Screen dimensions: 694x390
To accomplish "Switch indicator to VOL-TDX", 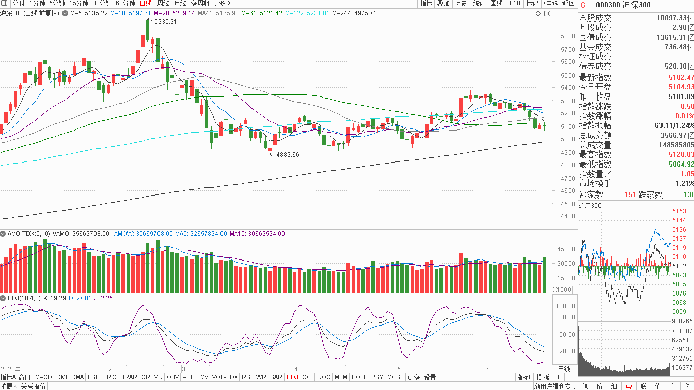I will [x=225, y=377].
